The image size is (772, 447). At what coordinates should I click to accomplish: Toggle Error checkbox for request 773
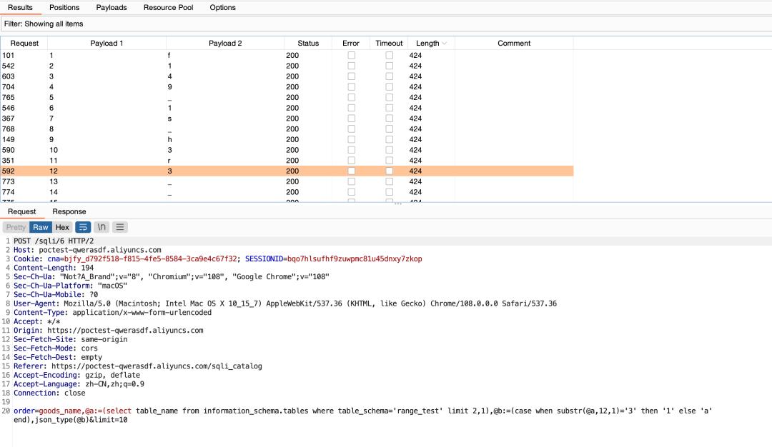pyautogui.click(x=351, y=181)
